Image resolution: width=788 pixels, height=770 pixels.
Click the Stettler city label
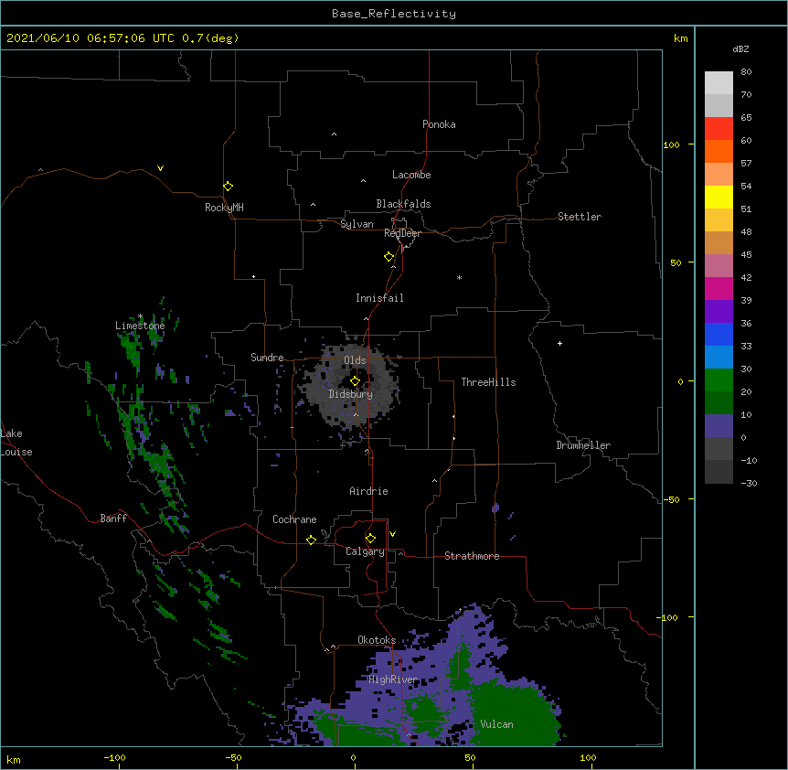pos(580,217)
